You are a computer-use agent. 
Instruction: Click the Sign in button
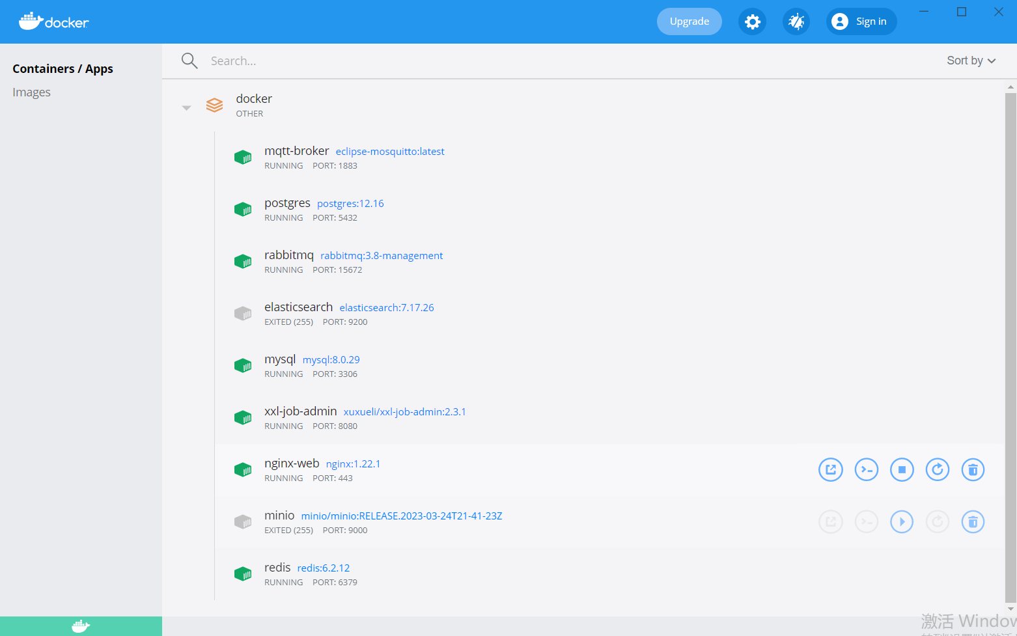tap(861, 21)
